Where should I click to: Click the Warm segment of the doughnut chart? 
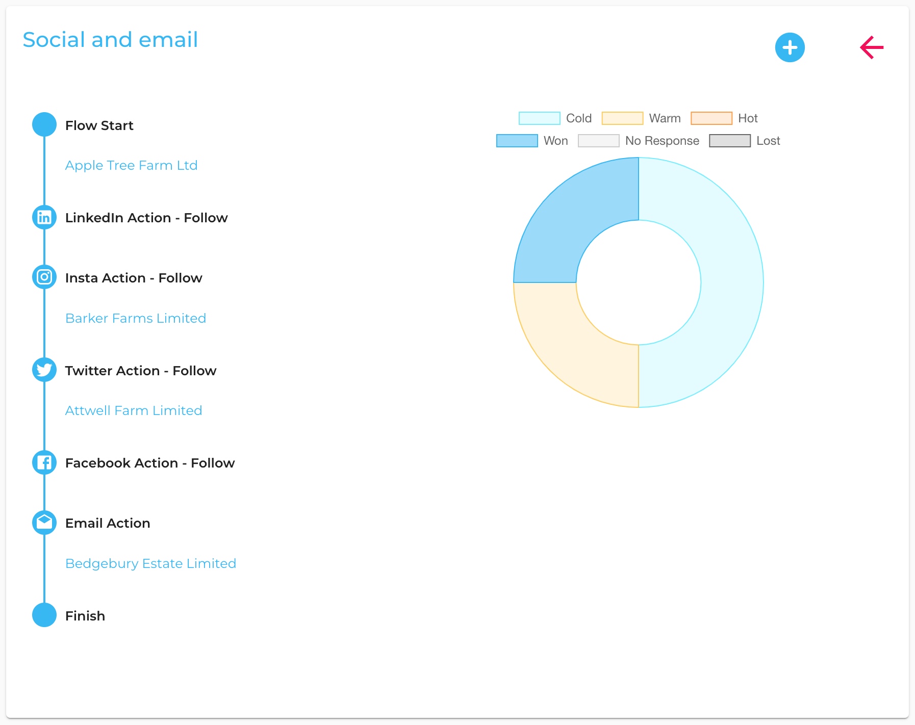click(x=572, y=349)
